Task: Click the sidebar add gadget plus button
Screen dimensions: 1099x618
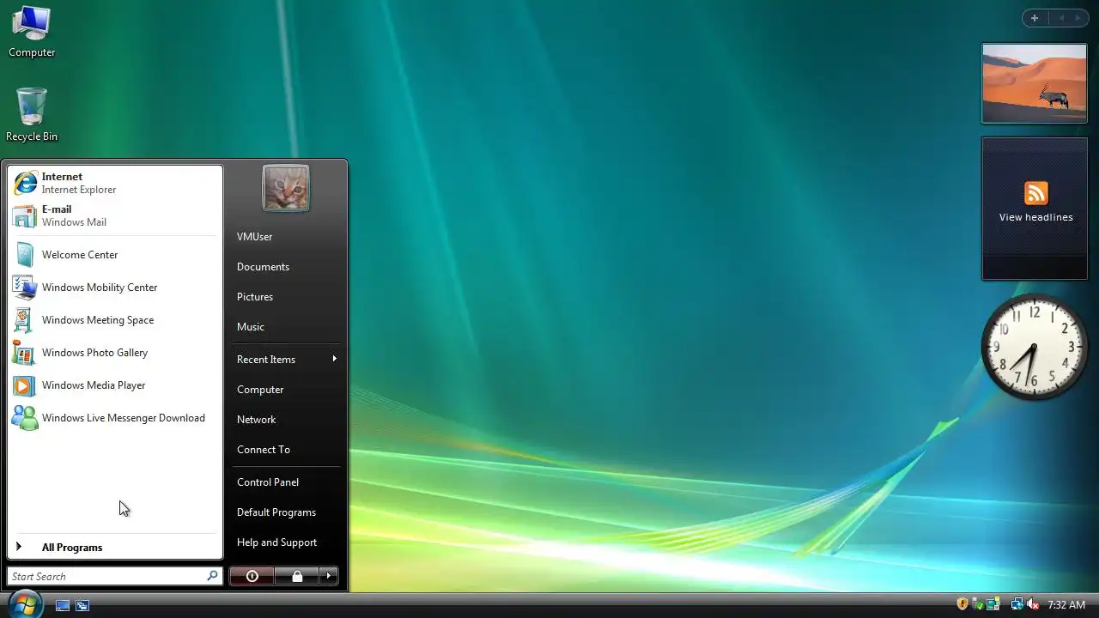Action: point(1035,18)
